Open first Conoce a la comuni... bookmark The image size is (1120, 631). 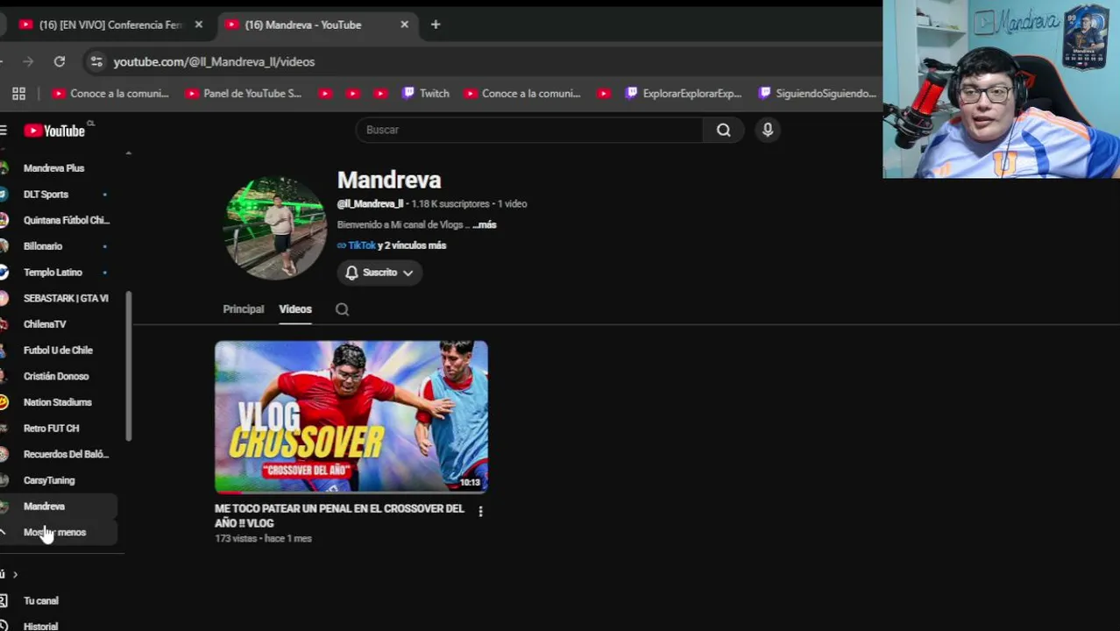click(110, 94)
